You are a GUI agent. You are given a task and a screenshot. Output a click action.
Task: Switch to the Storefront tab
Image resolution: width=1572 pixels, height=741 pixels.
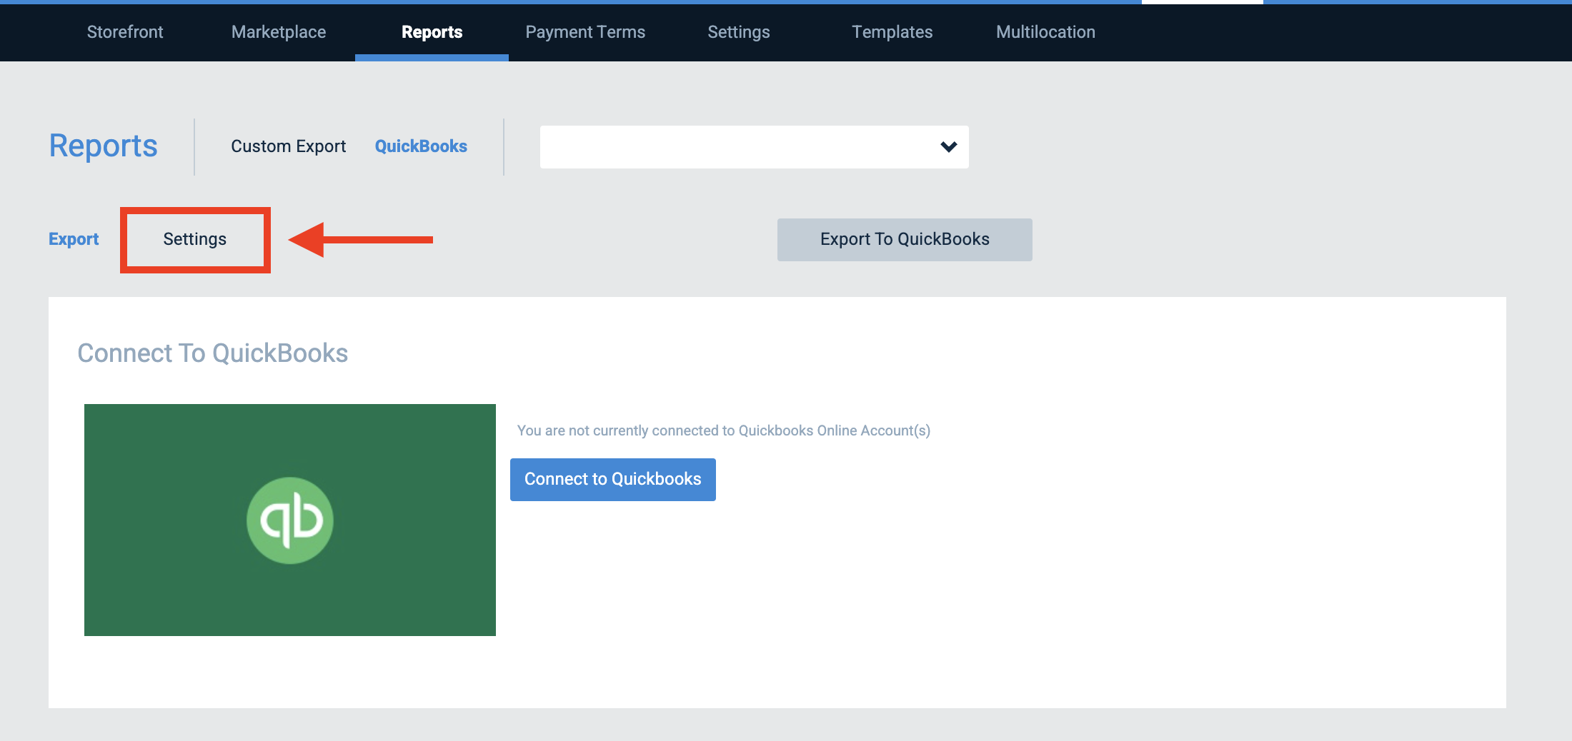[124, 32]
